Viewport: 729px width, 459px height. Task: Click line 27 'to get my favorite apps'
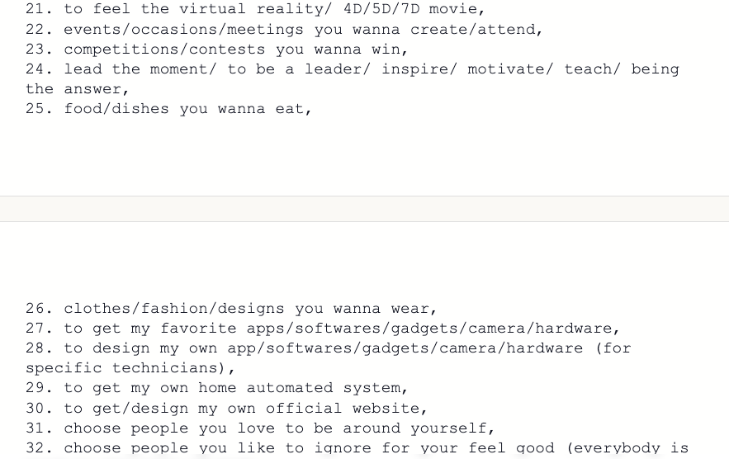[x=323, y=329]
